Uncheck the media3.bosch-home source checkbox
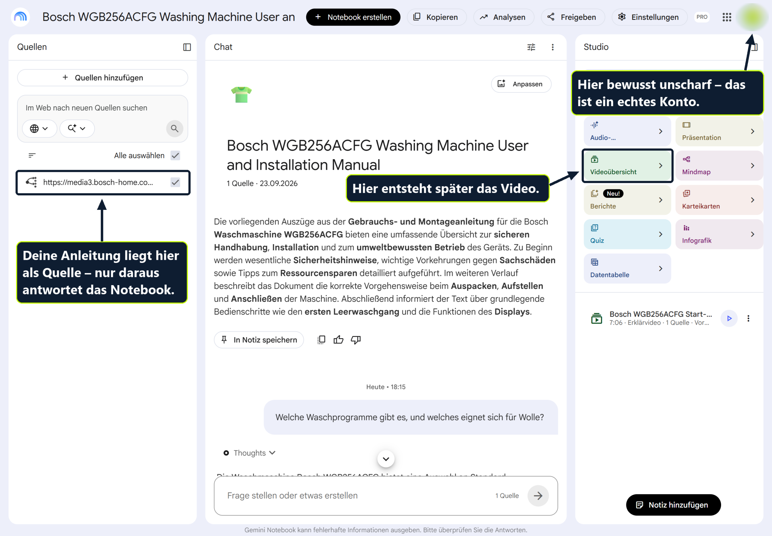The width and height of the screenshot is (772, 536). (x=176, y=182)
